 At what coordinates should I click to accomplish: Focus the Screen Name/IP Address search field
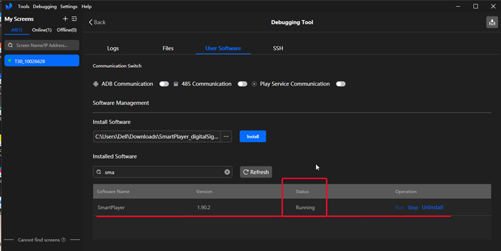pyautogui.click(x=42, y=46)
